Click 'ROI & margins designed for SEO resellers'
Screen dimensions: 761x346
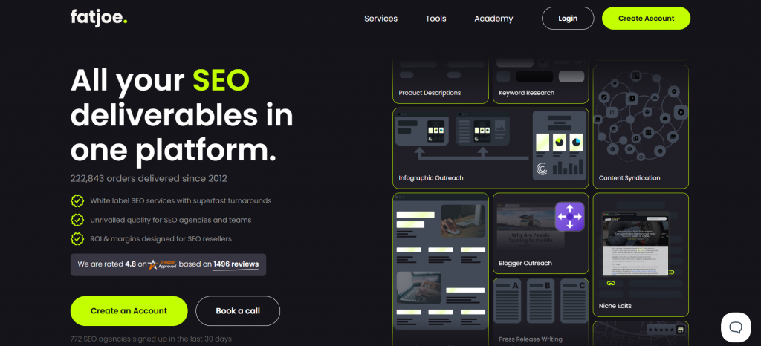point(161,238)
